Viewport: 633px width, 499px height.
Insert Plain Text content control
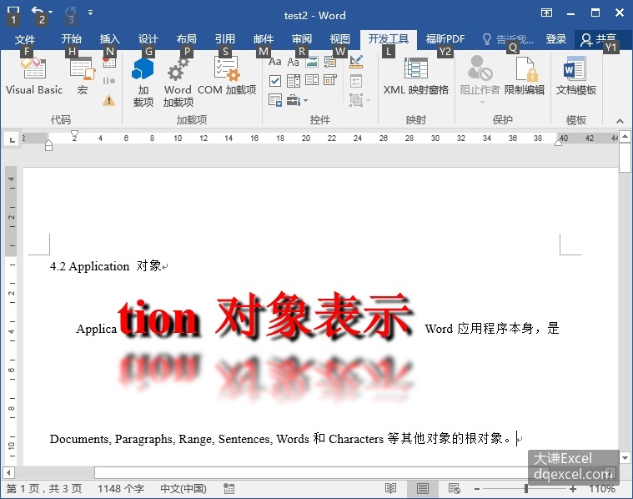294,62
